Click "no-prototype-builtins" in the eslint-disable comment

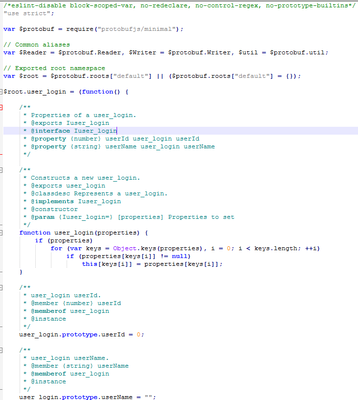[307, 5]
